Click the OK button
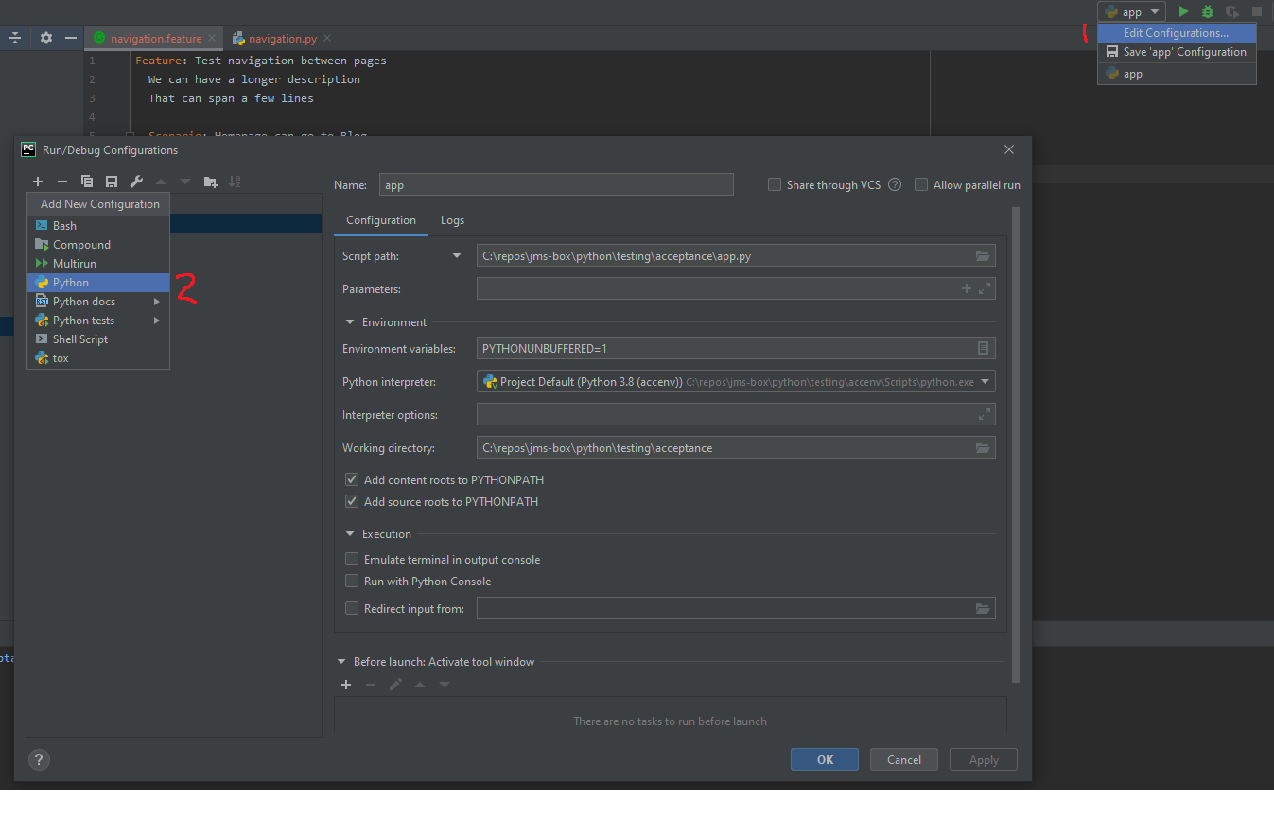 [825, 759]
